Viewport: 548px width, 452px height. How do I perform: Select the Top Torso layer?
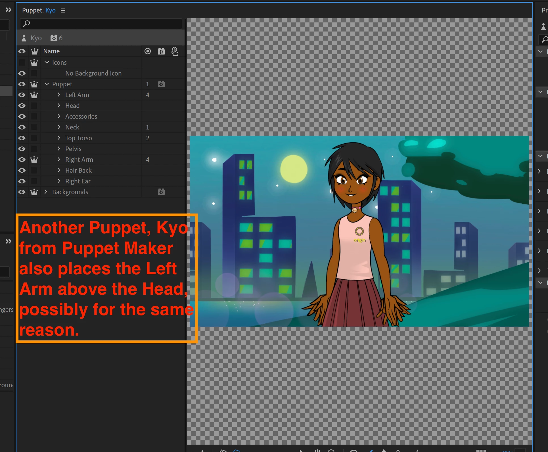pos(79,138)
